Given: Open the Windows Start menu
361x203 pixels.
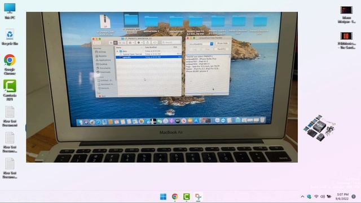Looking at the screenshot, I should (163, 197).
